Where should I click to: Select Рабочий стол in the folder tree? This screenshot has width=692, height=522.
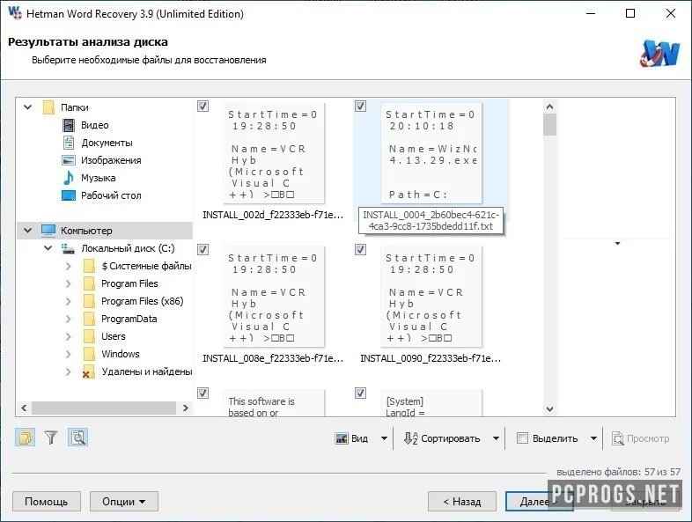[111, 195]
